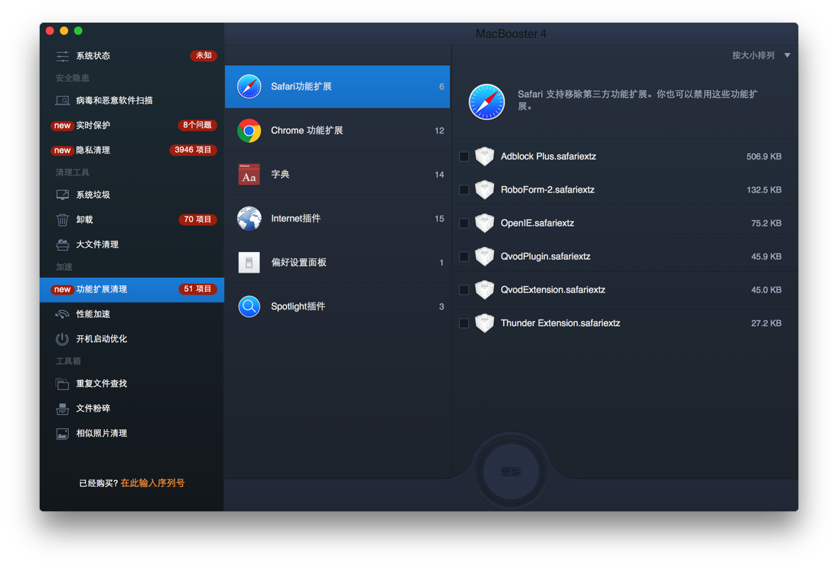Check the RoboForm-2.safariextz checkbox
838x568 pixels.
tap(464, 190)
